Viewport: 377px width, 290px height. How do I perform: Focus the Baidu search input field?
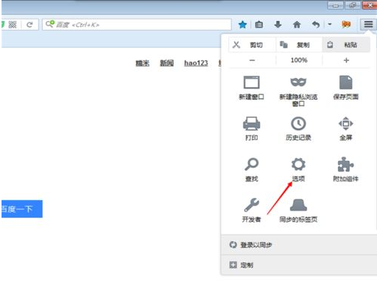tap(137, 25)
